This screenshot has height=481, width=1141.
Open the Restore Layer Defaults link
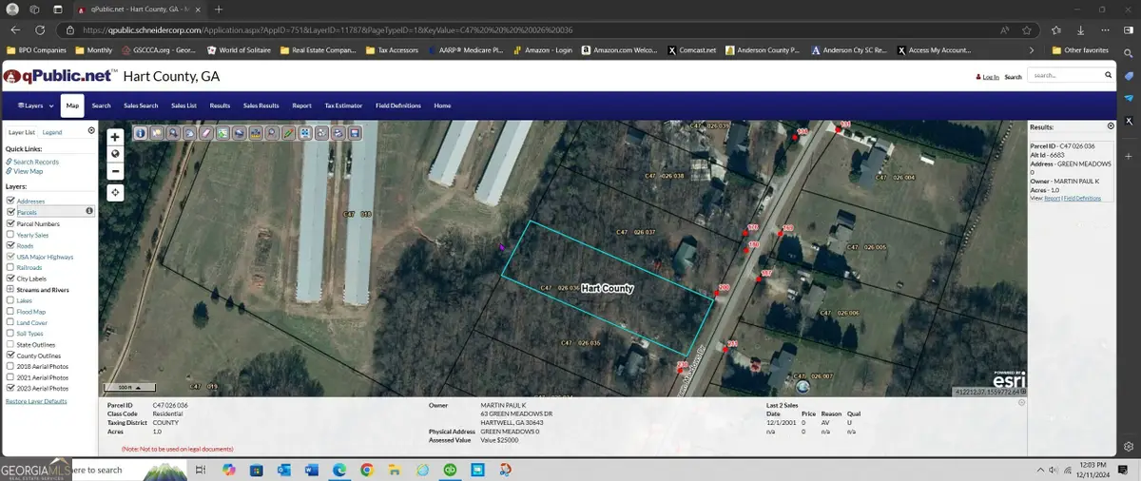tap(36, 401)
